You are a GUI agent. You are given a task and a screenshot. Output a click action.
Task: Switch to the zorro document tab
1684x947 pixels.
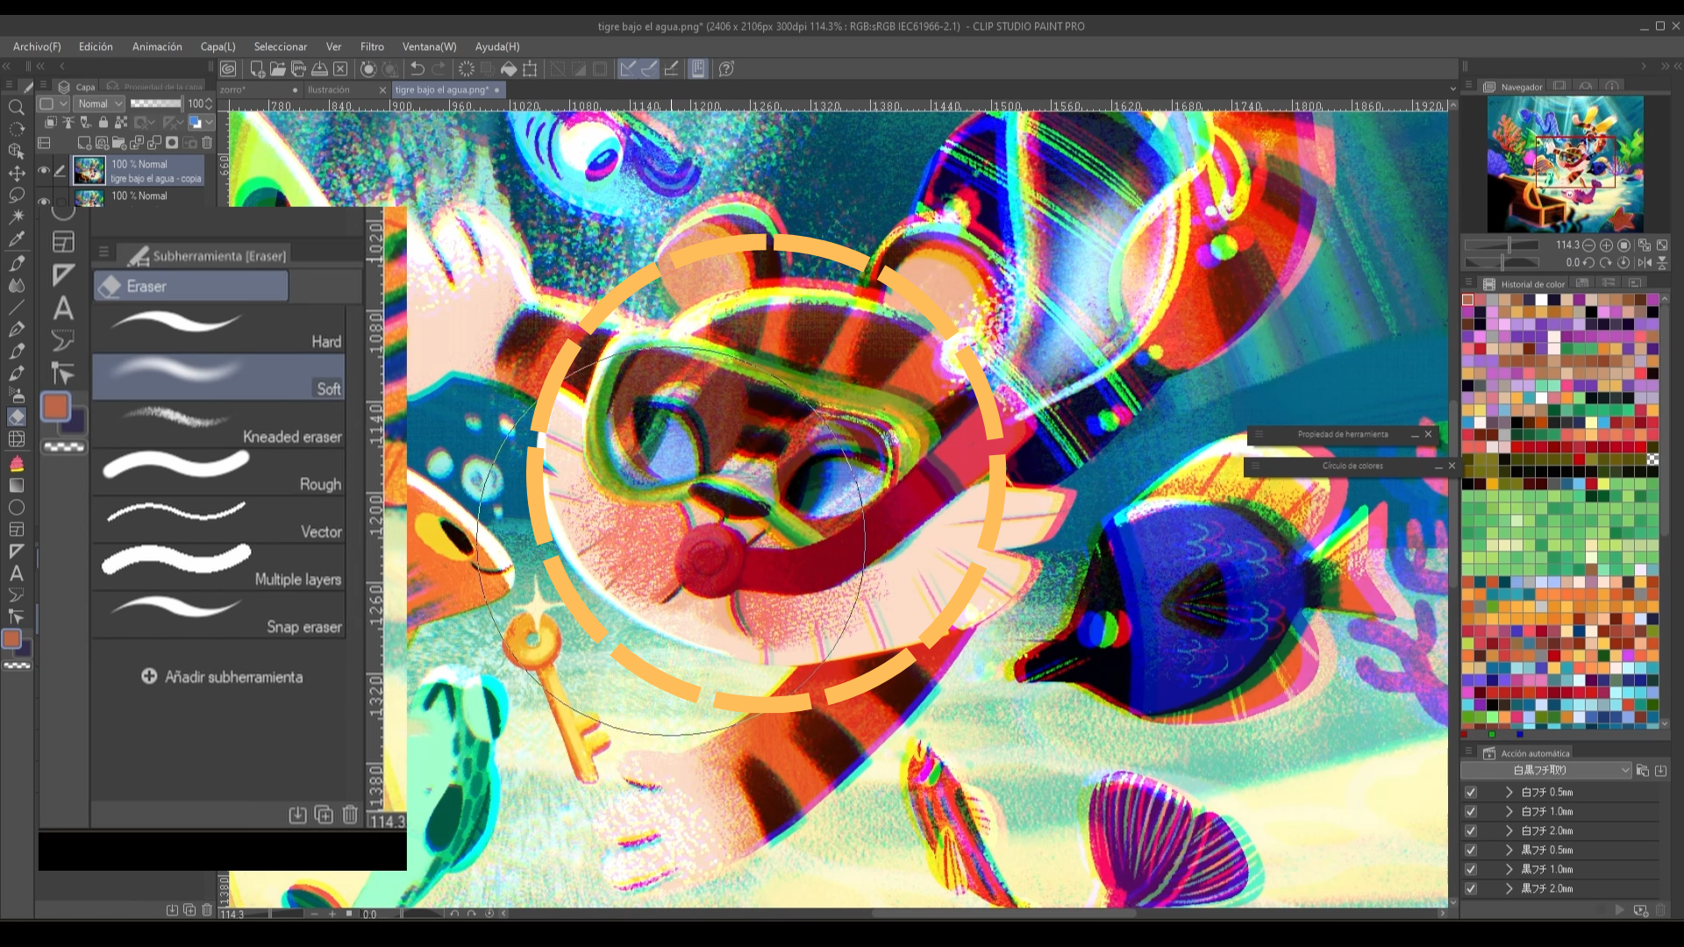[x=233, y=89]
